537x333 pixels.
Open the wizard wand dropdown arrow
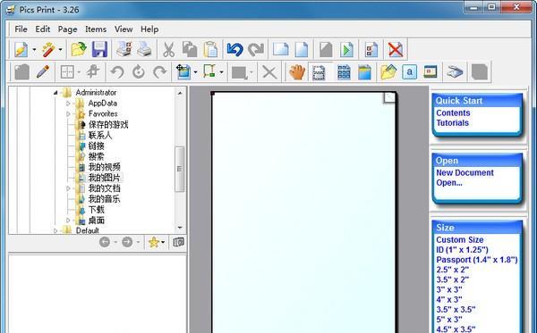point(60,50)
